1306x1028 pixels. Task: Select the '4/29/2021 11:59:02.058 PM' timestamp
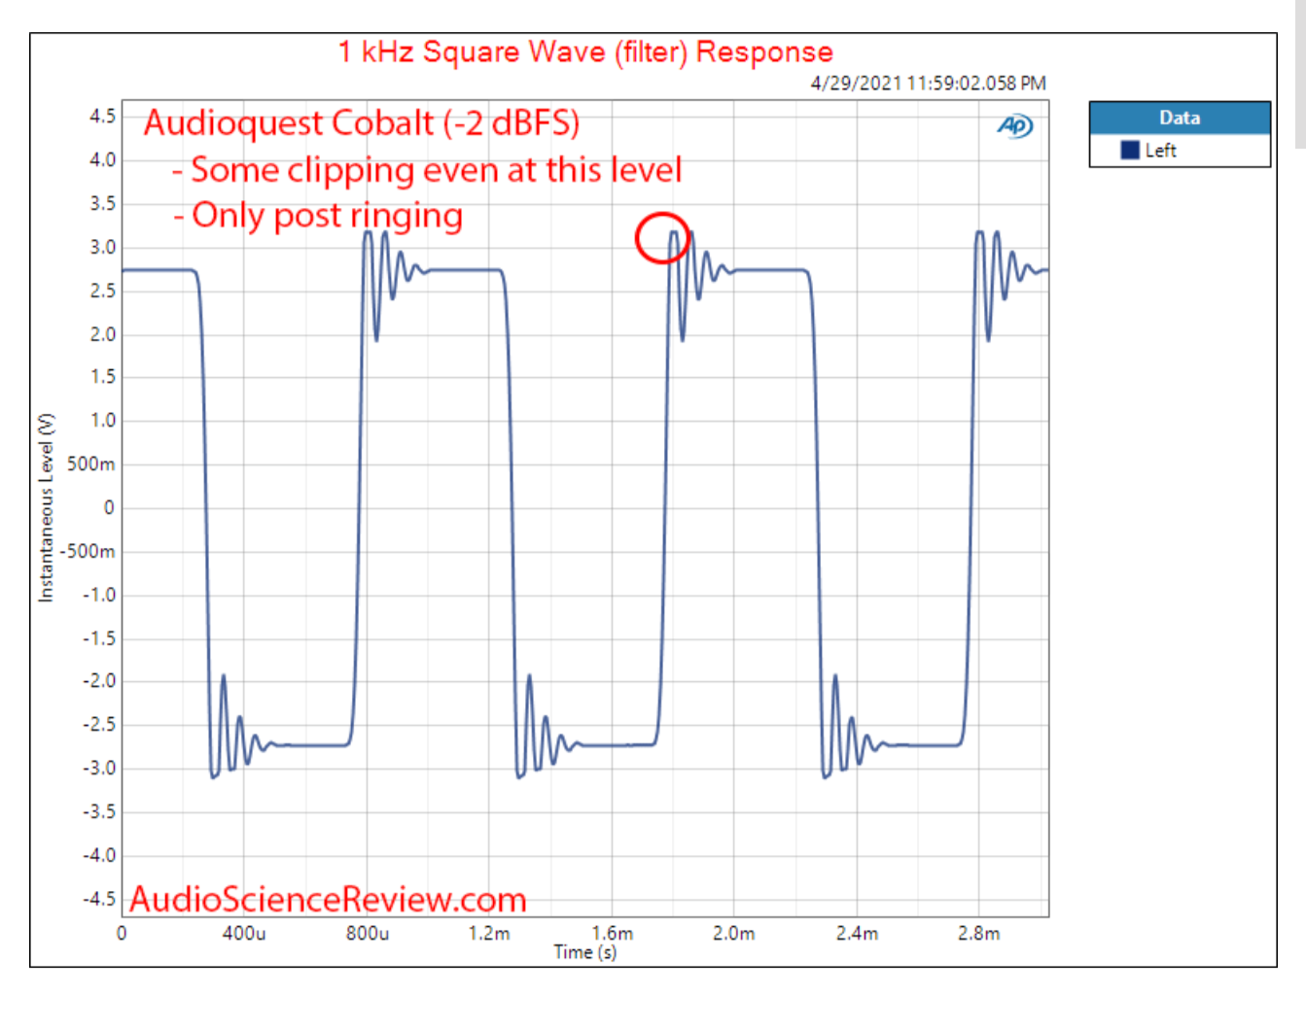(x=929, y=84)
